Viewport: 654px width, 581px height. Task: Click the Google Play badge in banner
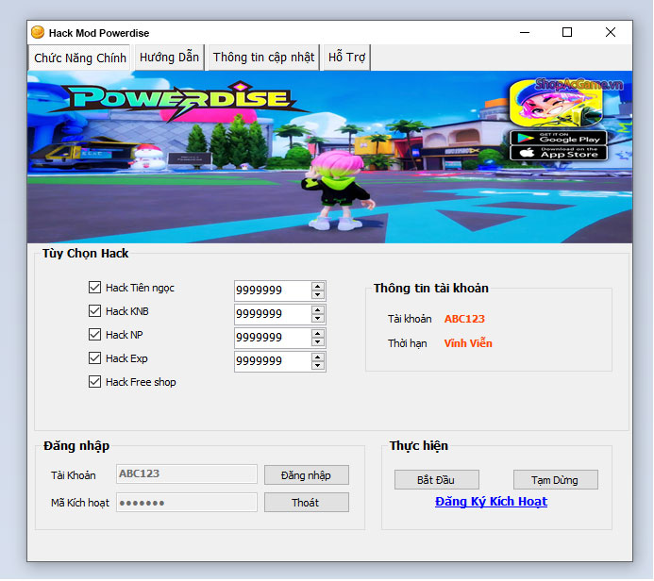[x=559, y=138]
